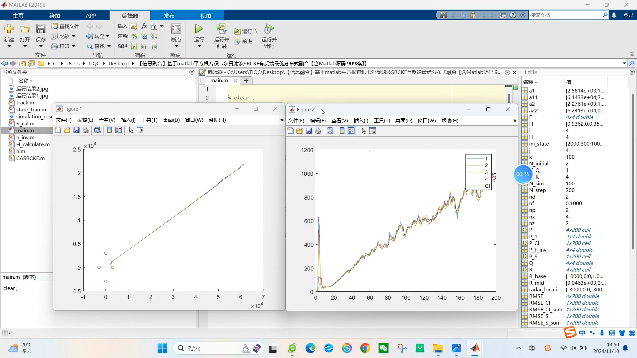Viewport: 637px width, 358px height.
Task: Select the 编辑器 tab in ribbon
Action: click(130, 16)
